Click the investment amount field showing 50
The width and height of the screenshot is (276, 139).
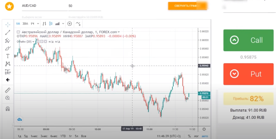(x=85, y=6)
